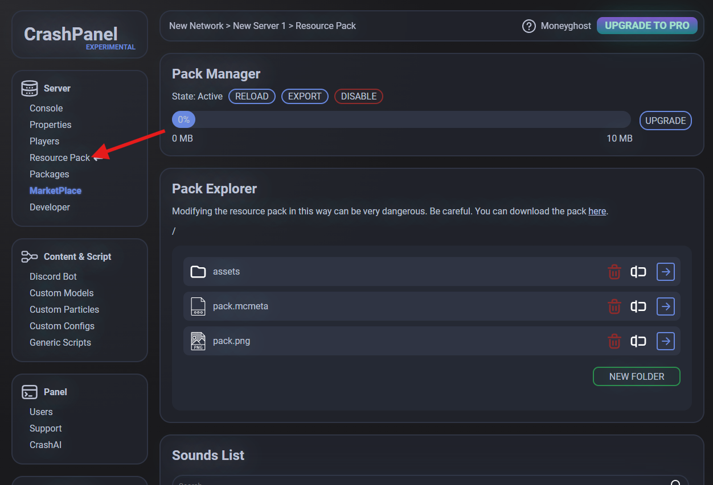Click the help question mark icon
The width and height of the screenshot is (713, 485).
click(528, 26)
